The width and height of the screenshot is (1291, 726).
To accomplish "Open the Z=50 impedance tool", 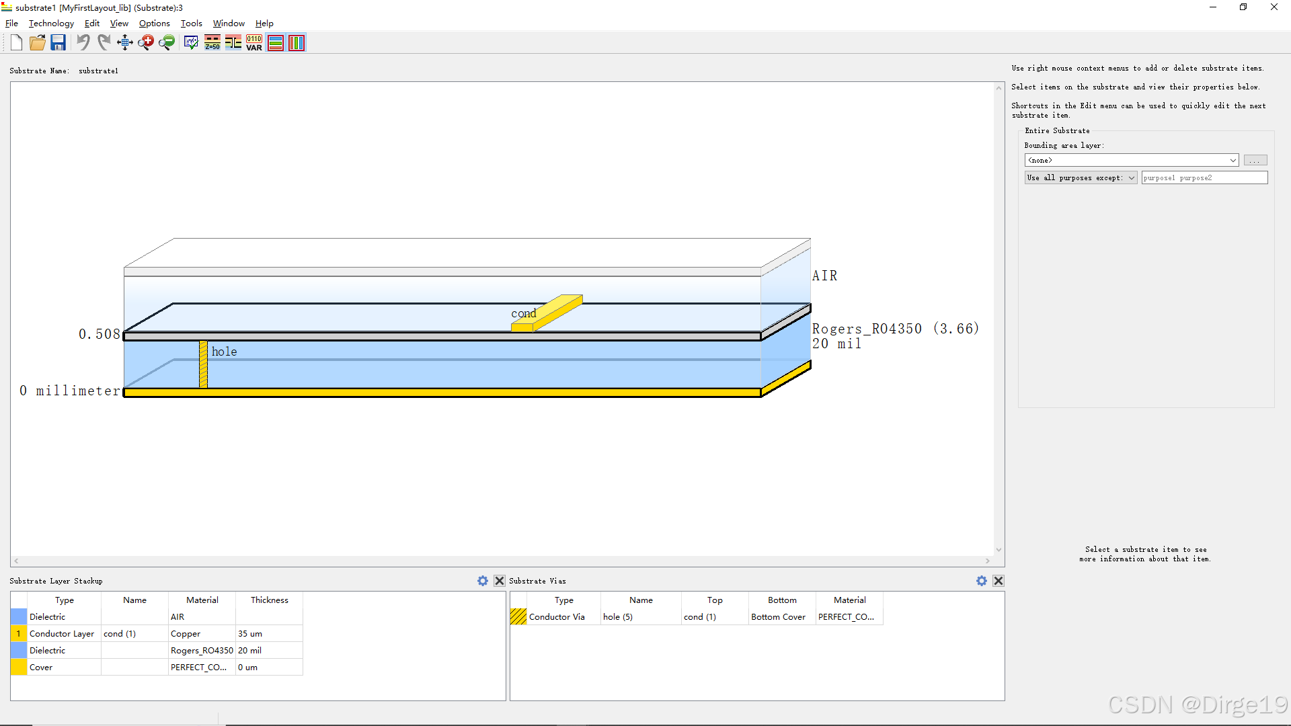I will (212, 42).
